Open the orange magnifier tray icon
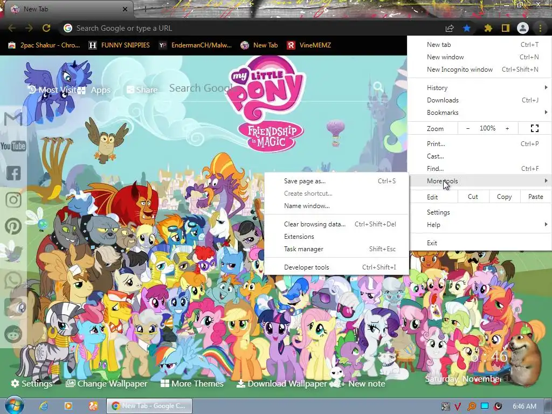The image size is (552, 414). pyautogui.click(x=471, y=406)
